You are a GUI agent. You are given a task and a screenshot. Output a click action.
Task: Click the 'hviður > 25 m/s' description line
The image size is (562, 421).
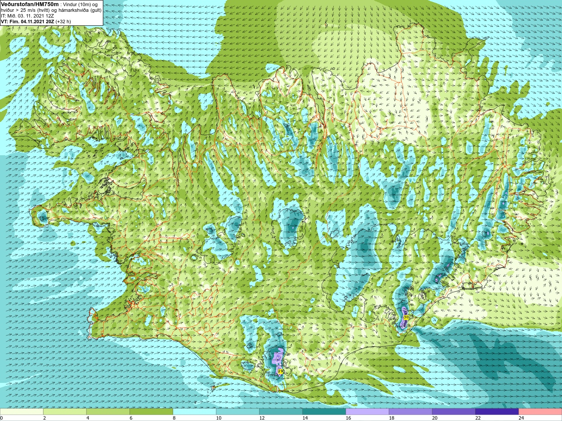point(51,10)
